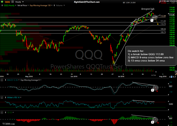
Task: Click the -0.26% percent change value
Action: (164, 3)
